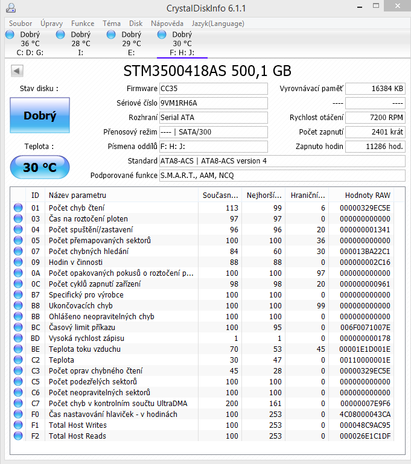Click the Současn... column header
This screenshot has width=411, height=464.
click(220, 195)
